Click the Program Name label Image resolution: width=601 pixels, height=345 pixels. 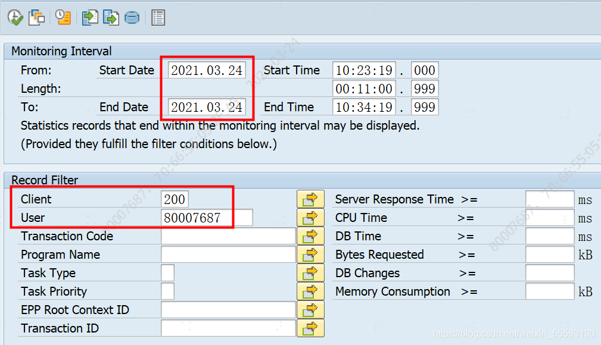pyautogui.click(x=61, y=255)
